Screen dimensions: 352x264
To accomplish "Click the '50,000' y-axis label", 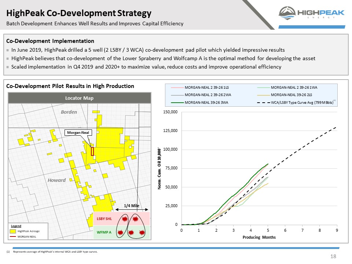I will click(171, 187).
